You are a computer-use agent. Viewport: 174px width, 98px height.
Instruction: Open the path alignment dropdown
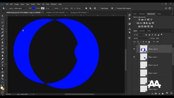point(91,8)
